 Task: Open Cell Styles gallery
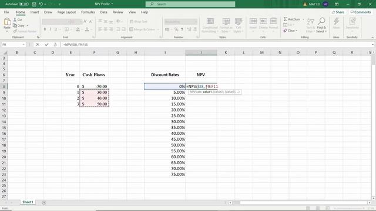point(238,25)
